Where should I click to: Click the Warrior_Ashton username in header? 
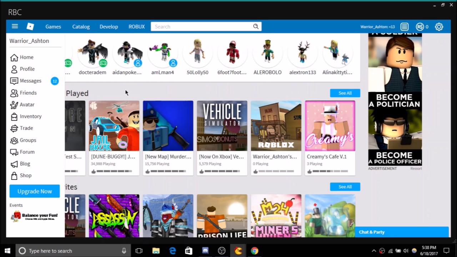(377, 27)
